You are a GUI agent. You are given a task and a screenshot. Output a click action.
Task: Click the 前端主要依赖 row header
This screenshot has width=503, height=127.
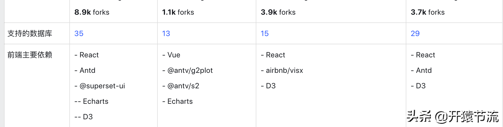(x=30, y=55)
